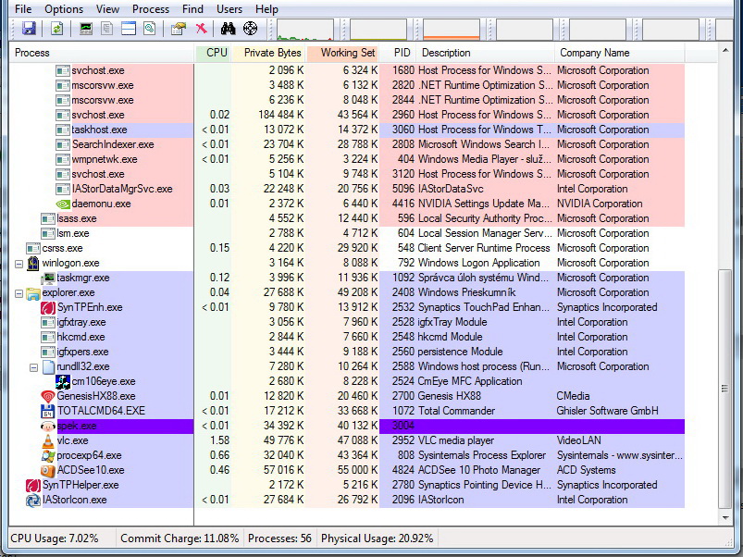743x557 pixels.
Task: Open Find Handle binoculars icon
Action: point(228,29)
